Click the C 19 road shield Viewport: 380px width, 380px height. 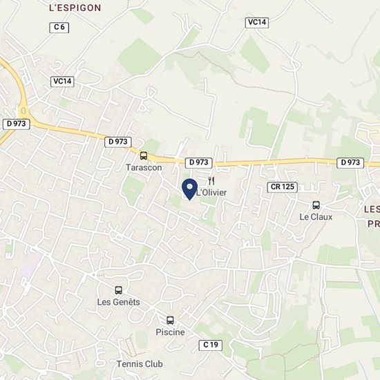click(211, 345)
